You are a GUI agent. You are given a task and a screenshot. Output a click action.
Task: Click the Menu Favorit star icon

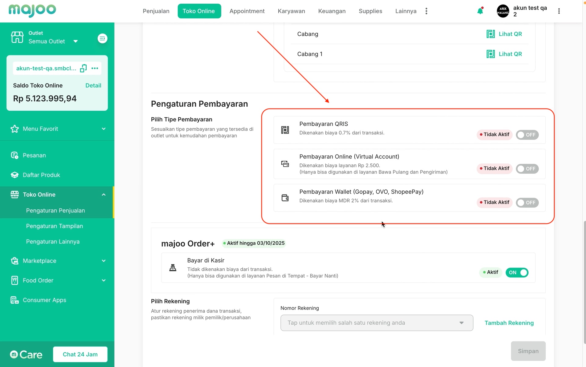[14, 129]
